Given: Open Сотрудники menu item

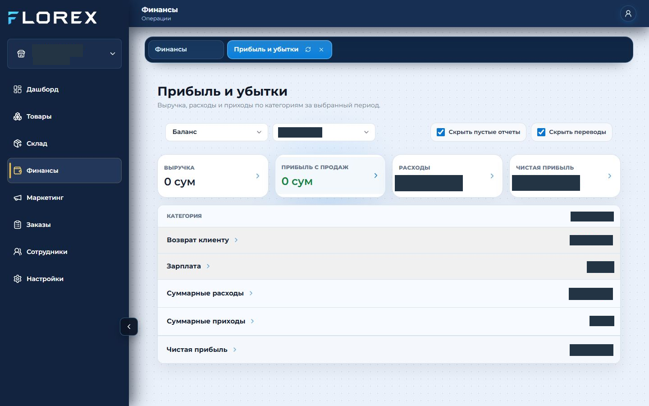Looking at the screenshot, I should tap(64, 252).
